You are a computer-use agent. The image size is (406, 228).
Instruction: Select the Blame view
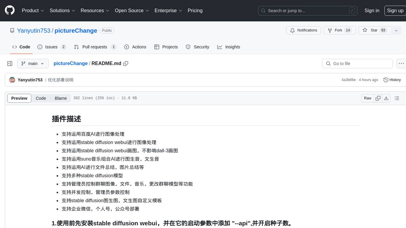tap(61, 98)
